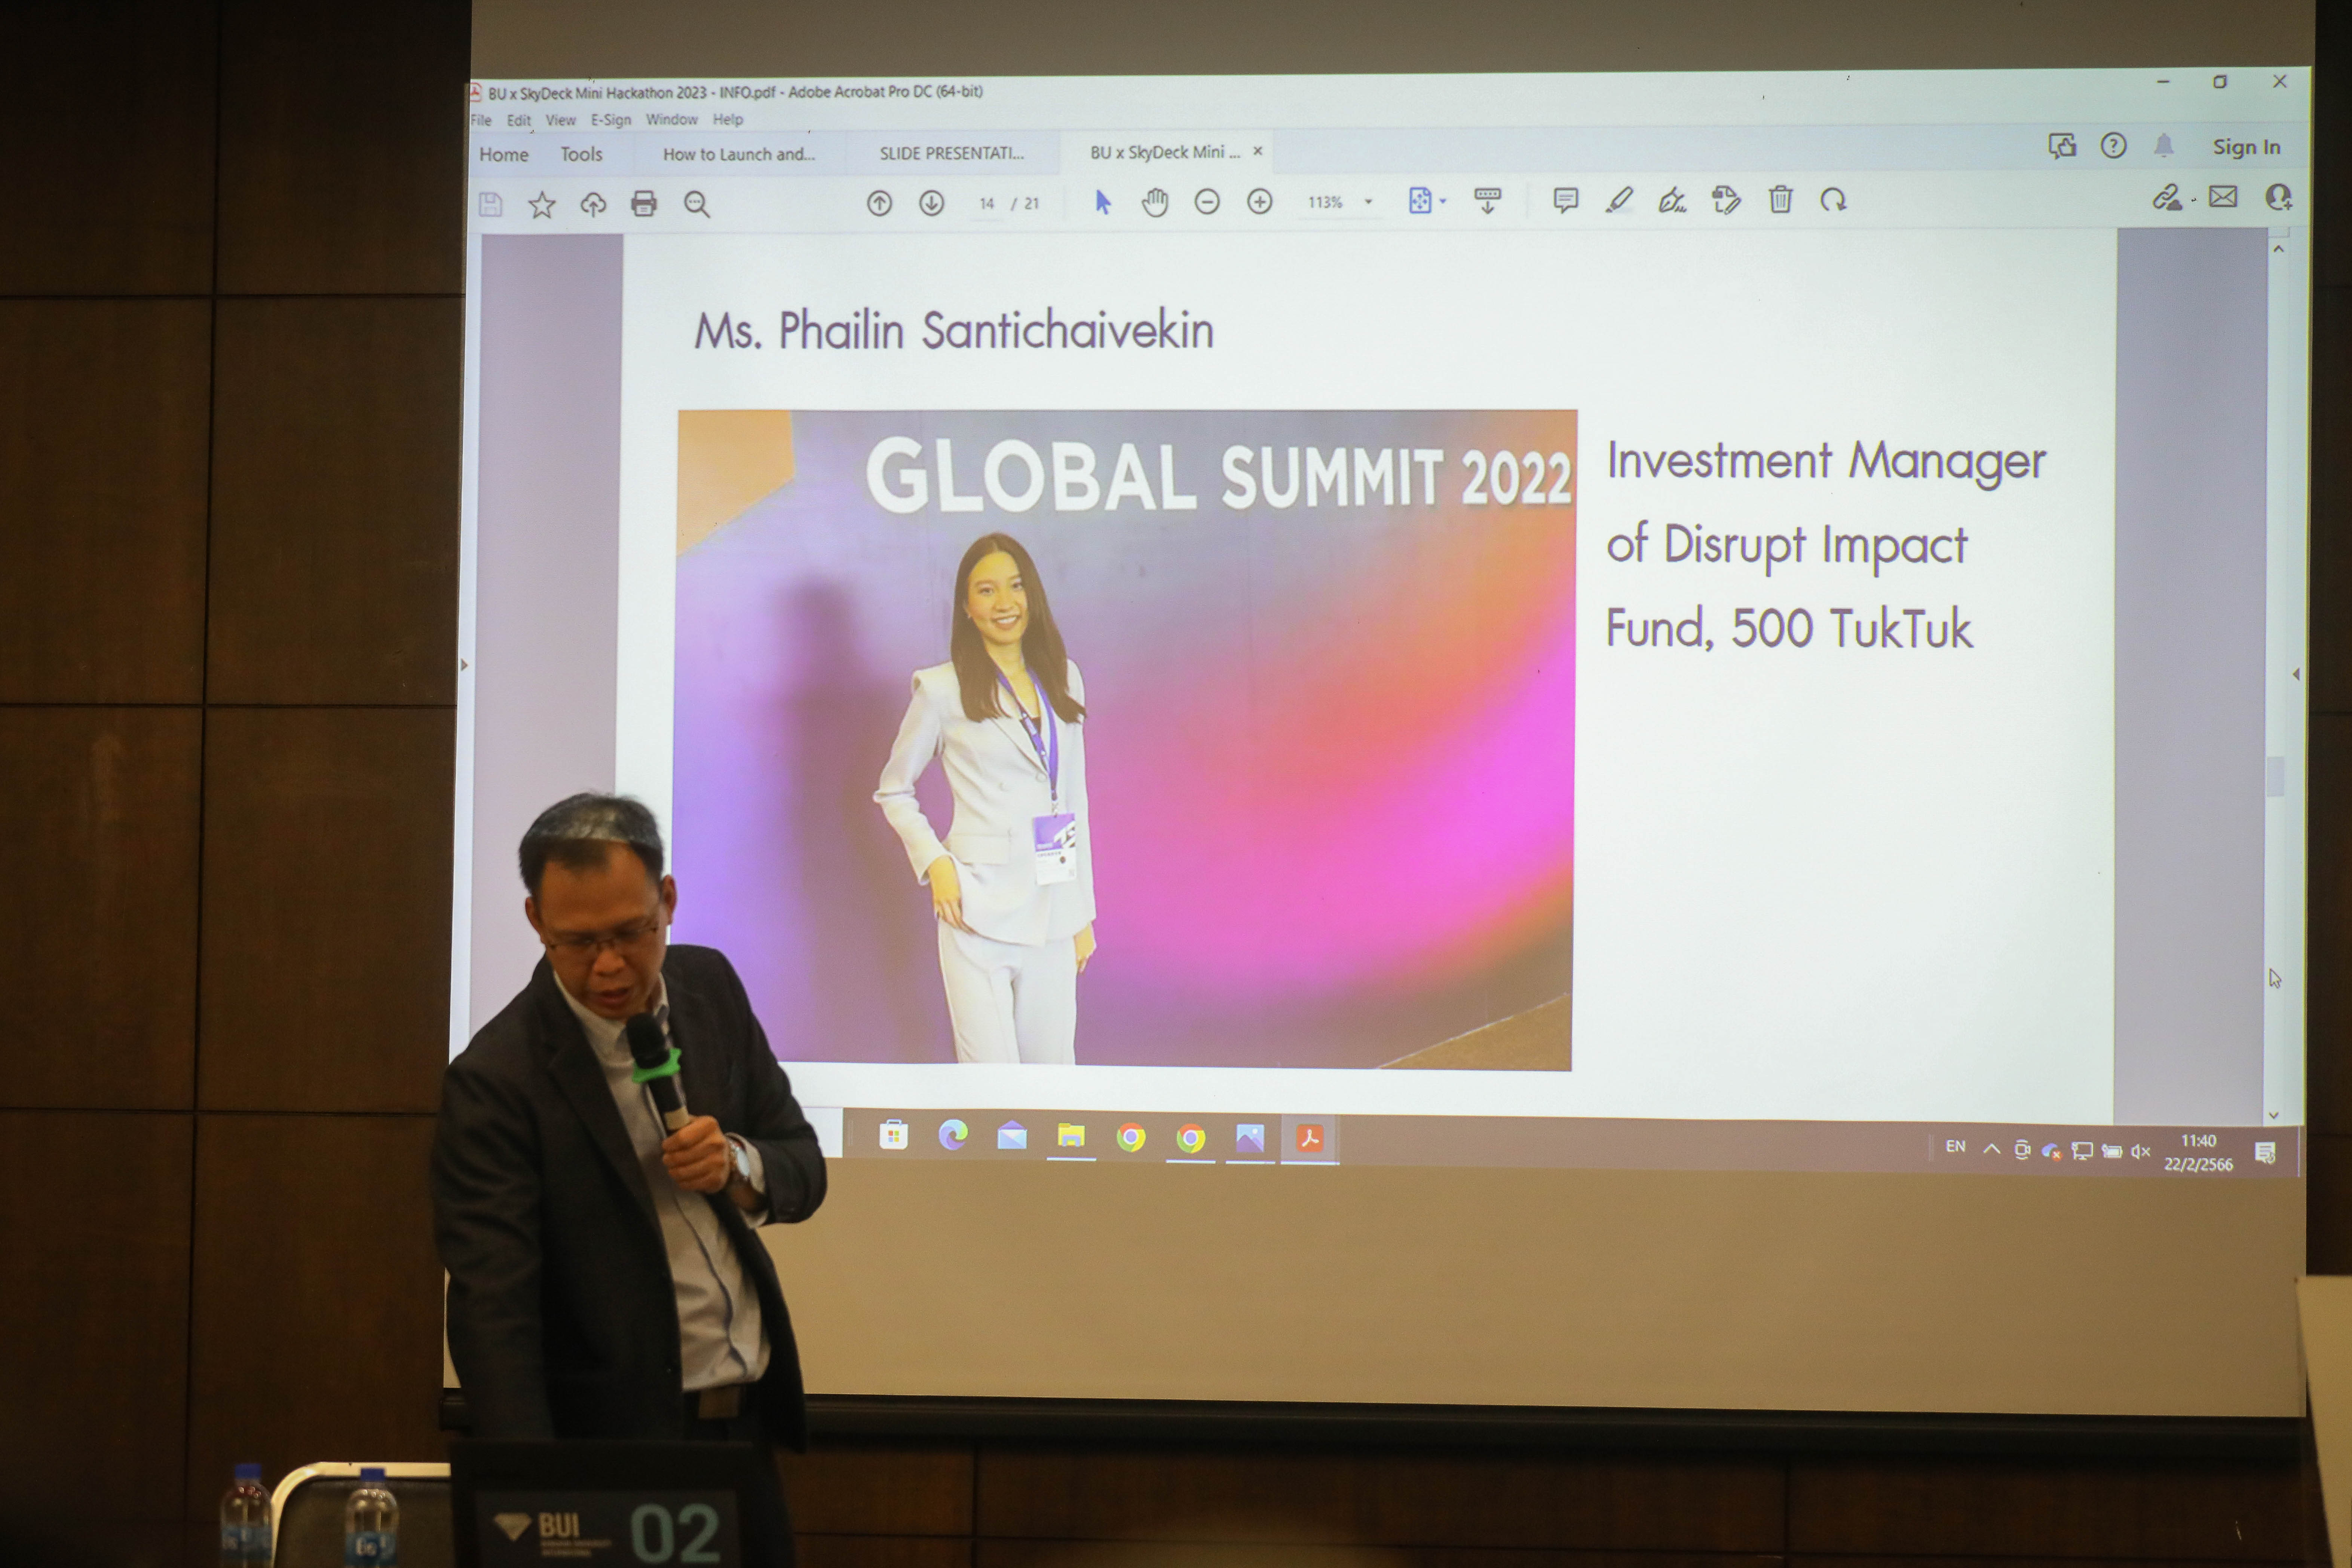Click the EN language indicator
The width and height of the screenshot is (2352, 1568).
point(1955,1147)
